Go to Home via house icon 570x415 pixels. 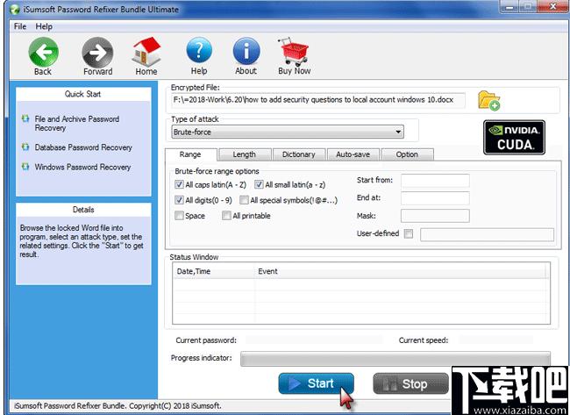(146, 51)
